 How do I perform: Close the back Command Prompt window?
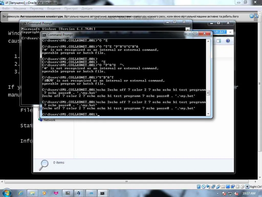(x=184, y=22)
